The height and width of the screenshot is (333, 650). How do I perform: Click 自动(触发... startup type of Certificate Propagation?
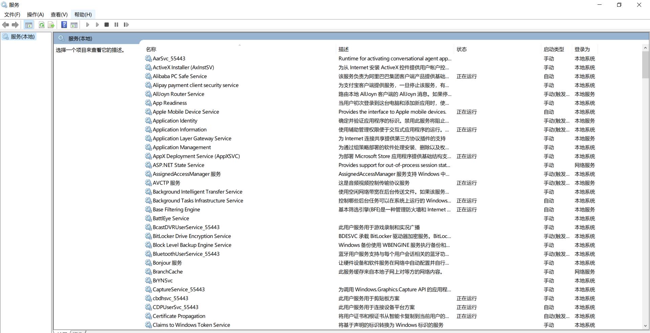pos(557,316)
